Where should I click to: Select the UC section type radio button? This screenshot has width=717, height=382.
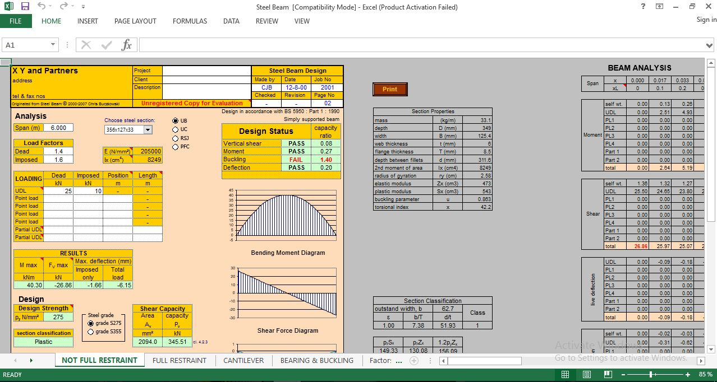pos(176,129)
